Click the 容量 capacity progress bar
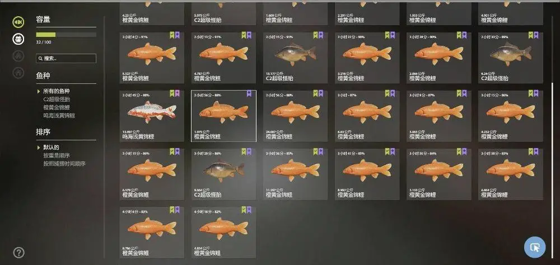Screen dimensions: 560x265 point(66,35)
